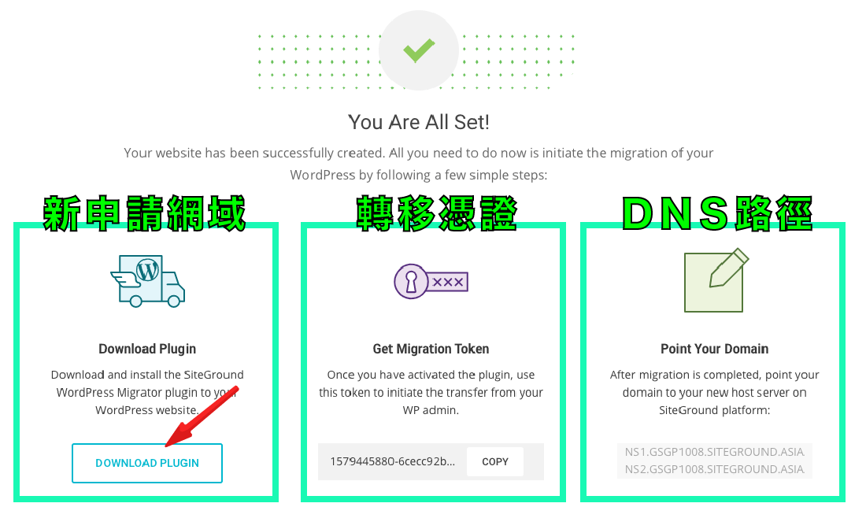Click the DOWNLOAD PLUGIN button
866x518 pixels.
pos(147,464)
